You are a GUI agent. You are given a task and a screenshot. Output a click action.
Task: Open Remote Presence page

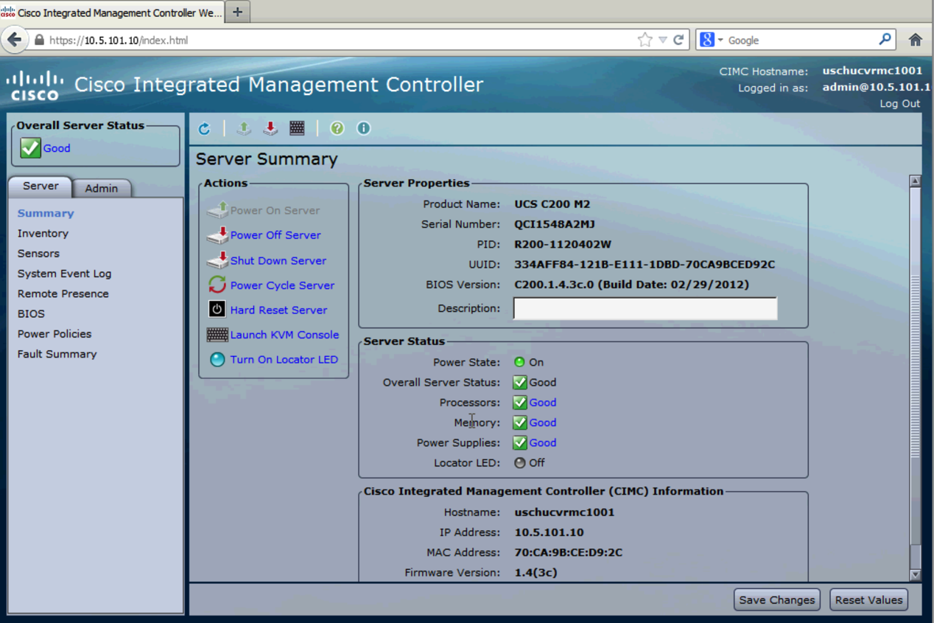point(63,293)
